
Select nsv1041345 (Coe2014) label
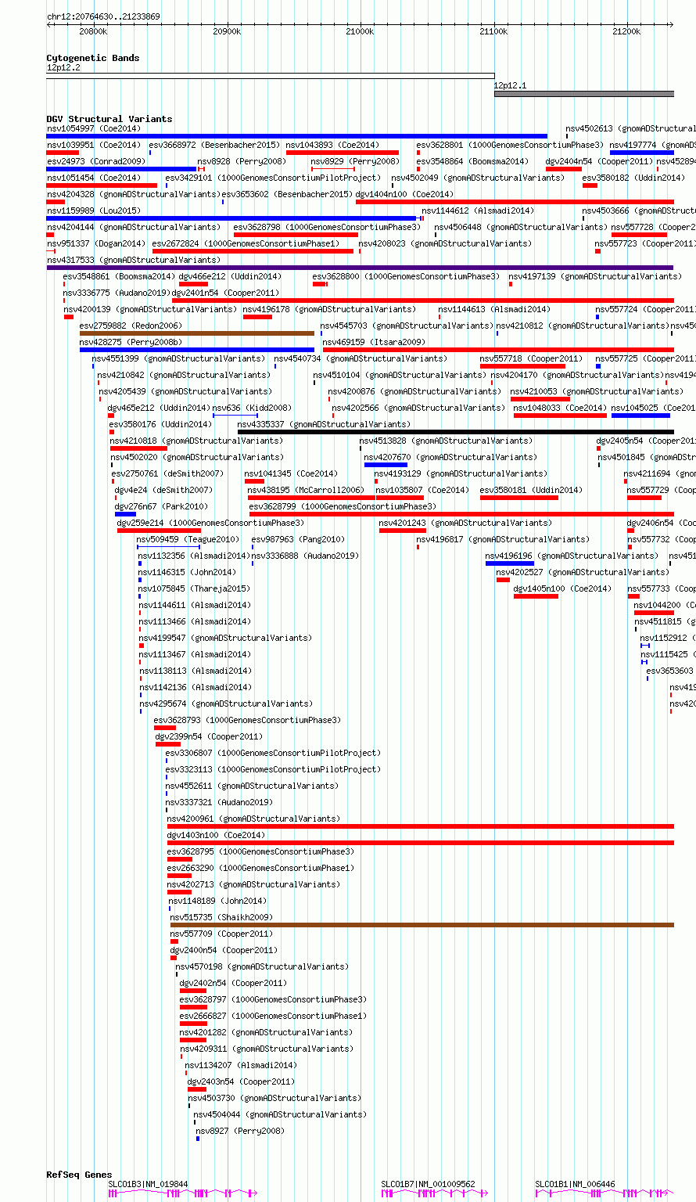[x=291, y=473]
